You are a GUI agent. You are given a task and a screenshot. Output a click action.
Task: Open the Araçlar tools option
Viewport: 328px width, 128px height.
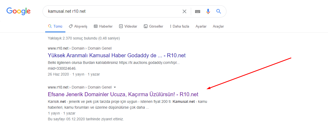218,26
